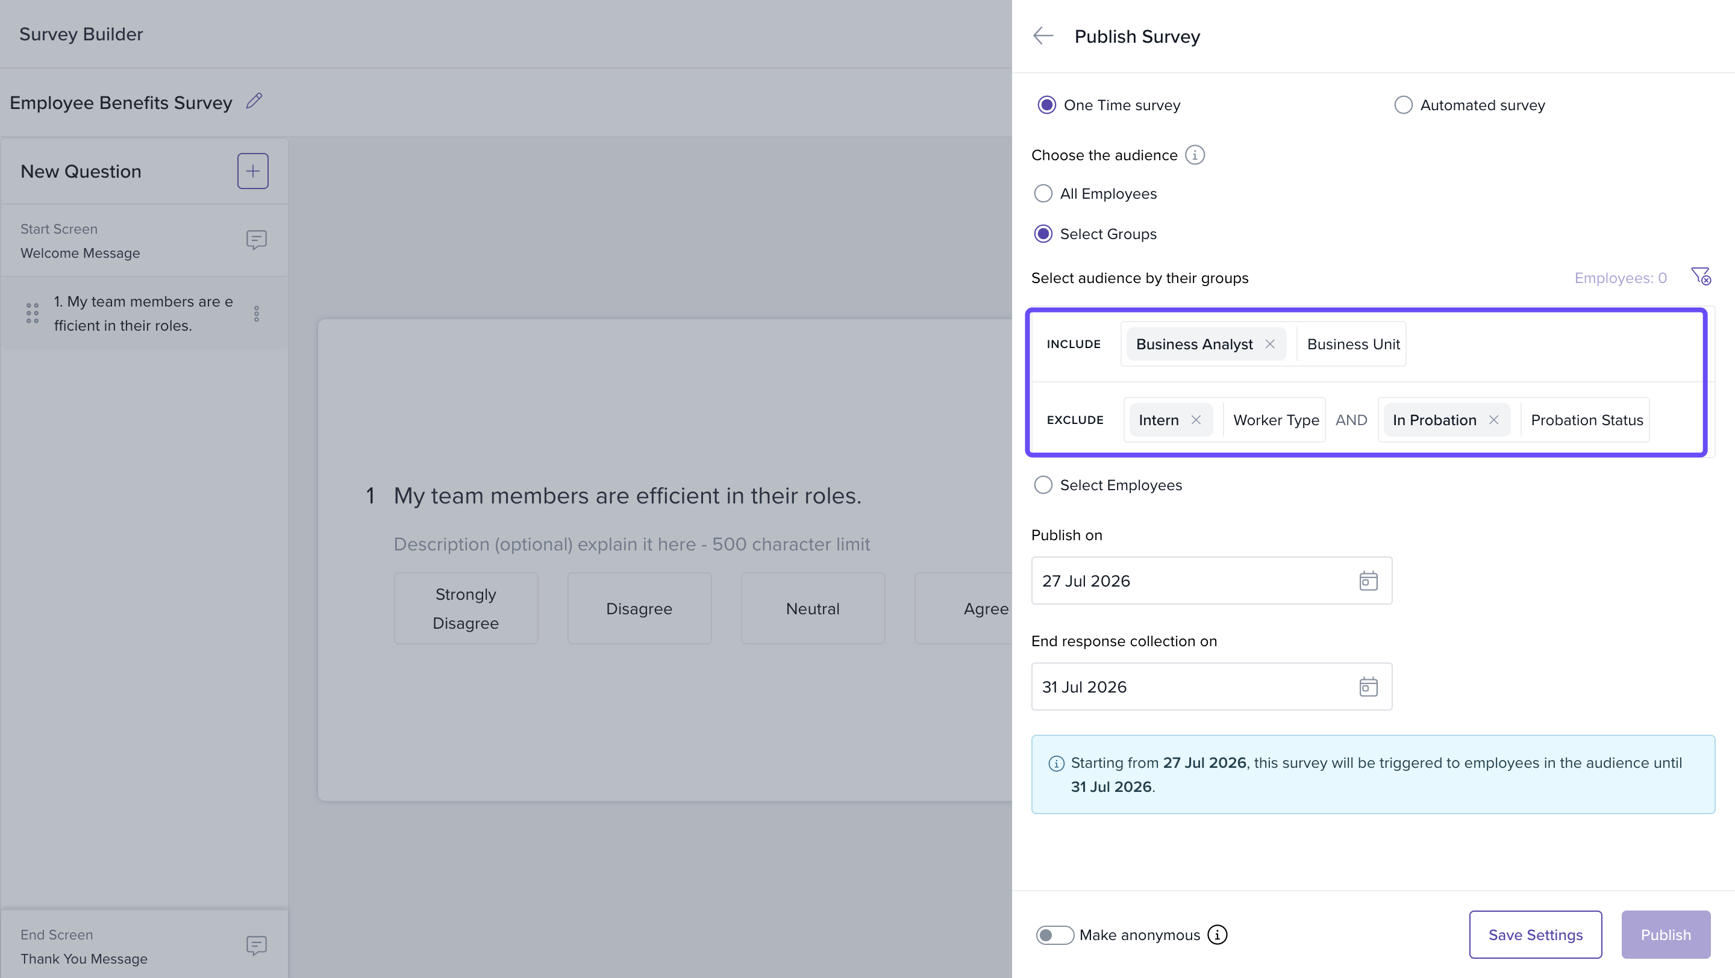Viewport: 1735px width, 978px height.
Task: Open the Business Unit include dropdown
Action: [1353, 344]
